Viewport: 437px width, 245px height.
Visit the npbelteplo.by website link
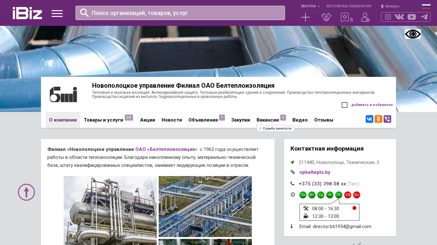tap(315, 172)
